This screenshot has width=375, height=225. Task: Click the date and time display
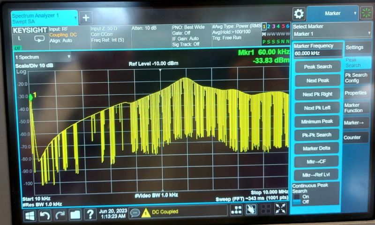pyautogui.click(x=113, y=214)
